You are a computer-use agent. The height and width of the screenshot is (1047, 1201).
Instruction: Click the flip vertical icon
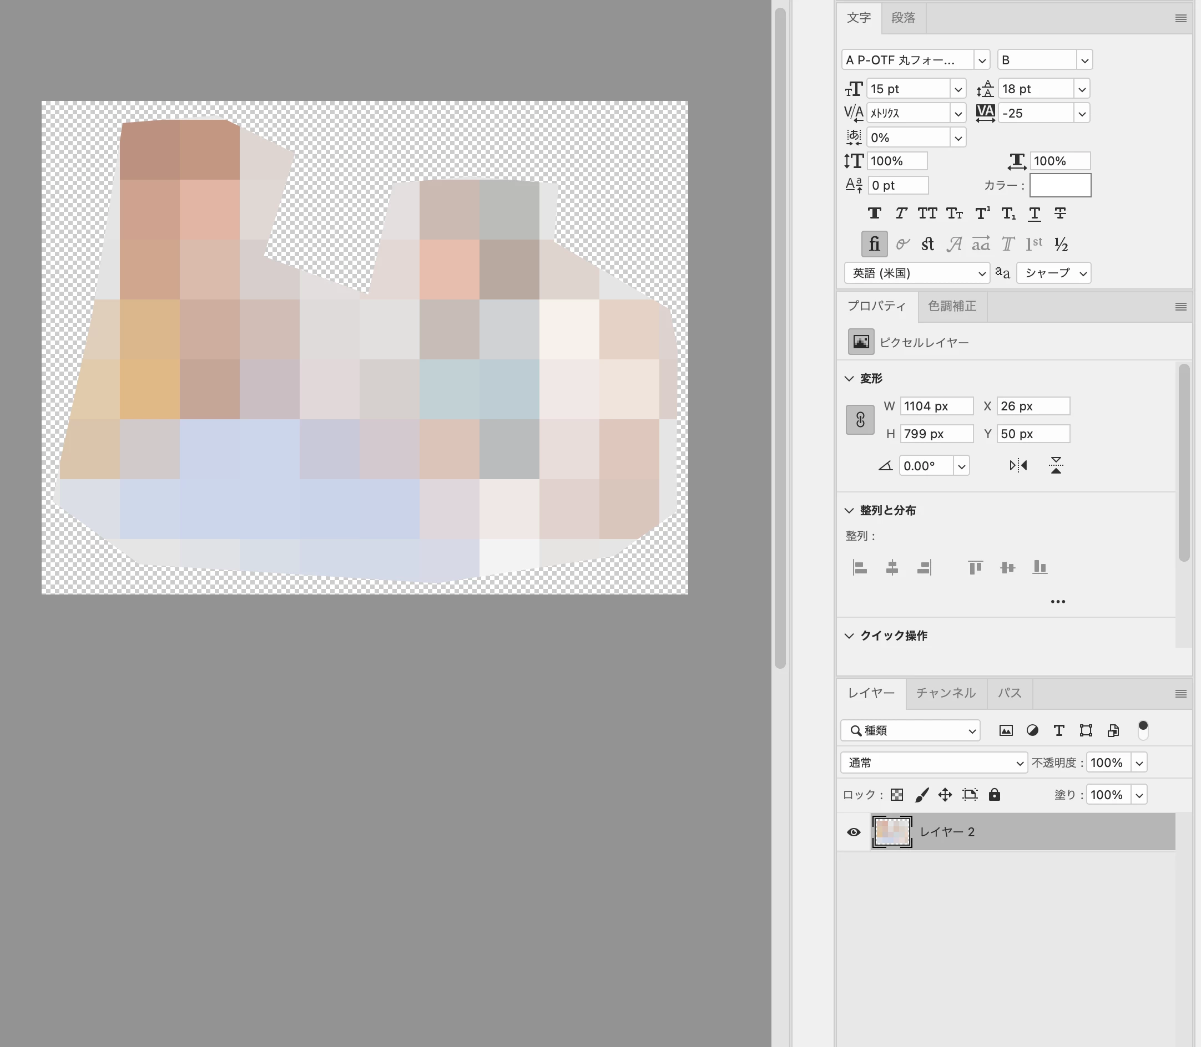click(1056, 466)
